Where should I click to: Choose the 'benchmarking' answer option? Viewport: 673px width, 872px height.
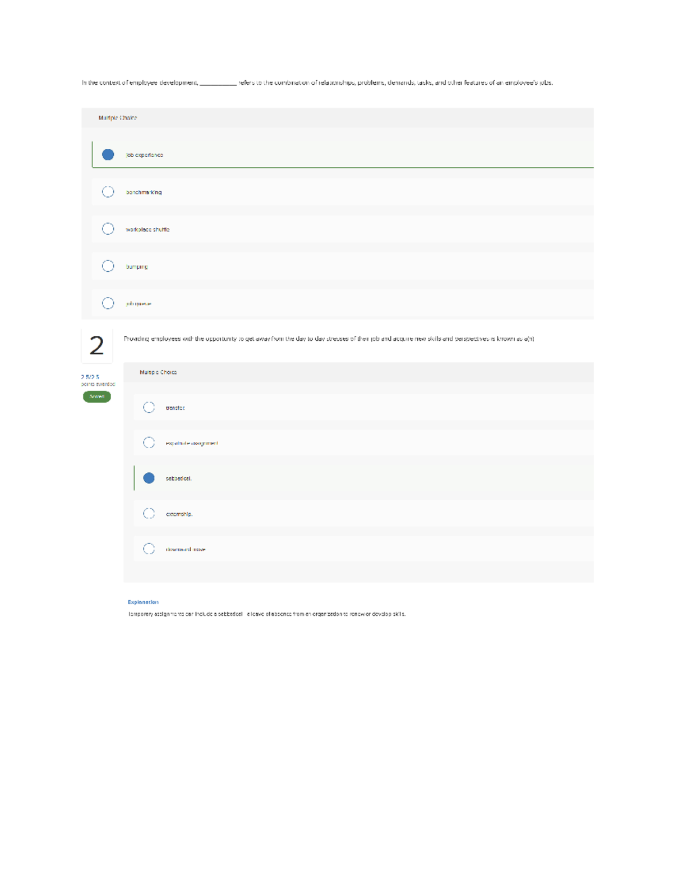(108, 192)
